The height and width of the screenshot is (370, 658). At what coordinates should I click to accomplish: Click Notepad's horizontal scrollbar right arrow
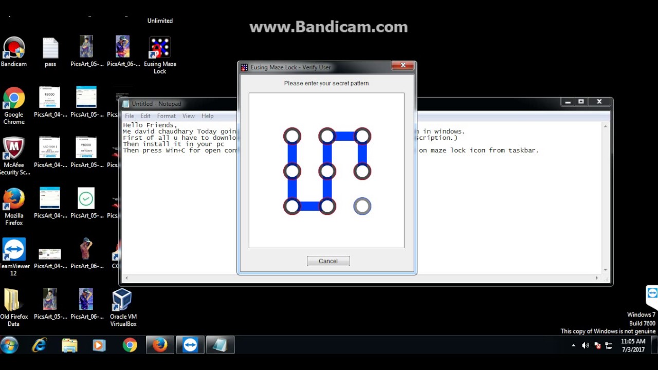pos(597,278)
